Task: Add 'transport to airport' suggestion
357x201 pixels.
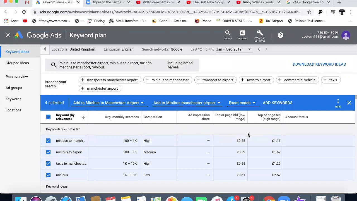Action: [x=215, y=80]
